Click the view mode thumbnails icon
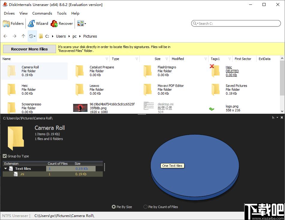The height and width of the screenshot is (220, 285). [80, 23]
